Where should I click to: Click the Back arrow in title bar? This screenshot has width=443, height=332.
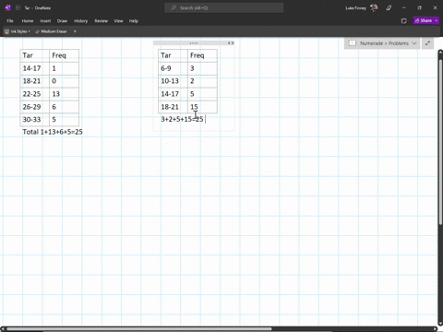click(18, 8)
